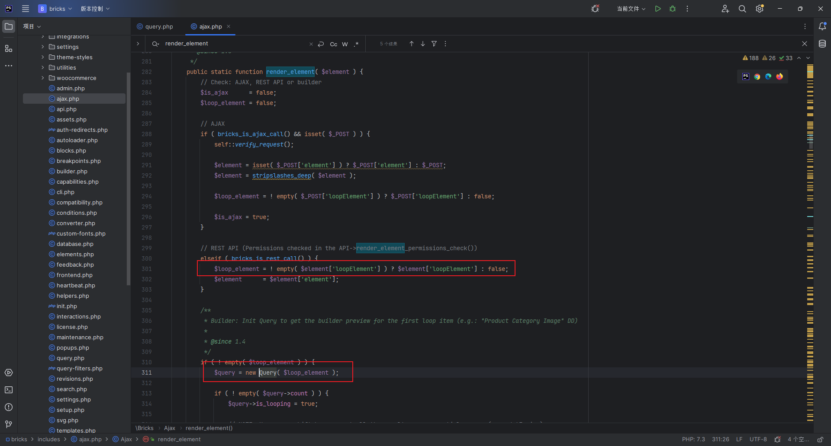
Task: Open elements.php in project tree
Action: (75, 254)
